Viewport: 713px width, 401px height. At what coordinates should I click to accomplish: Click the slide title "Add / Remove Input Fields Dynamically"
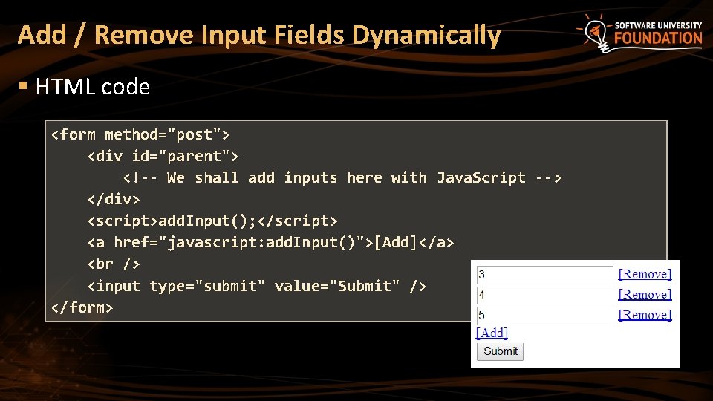point(259,35)
